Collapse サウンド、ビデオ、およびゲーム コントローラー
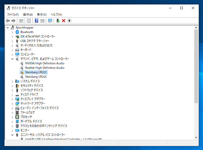Screen dimensions: 203x150 tap(12, 59)
